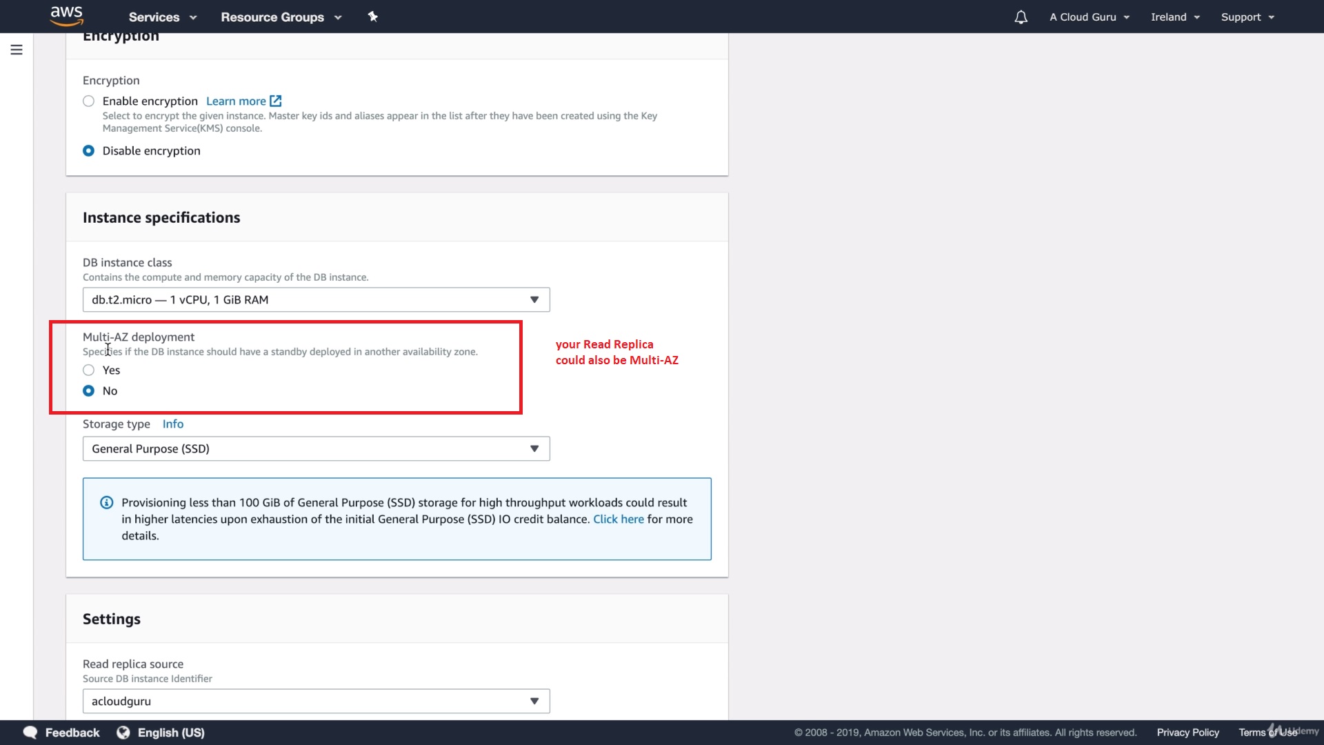
Task: Select Enable encryption radio option
Action: (x=88, y=101)
